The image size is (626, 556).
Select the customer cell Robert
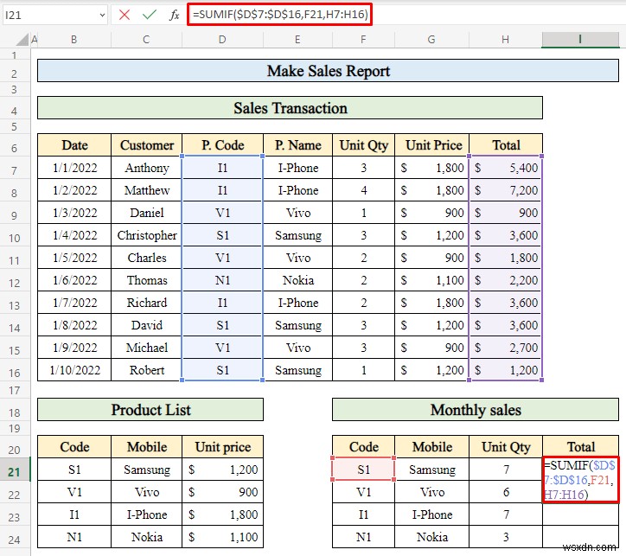[x=146, y=370]
